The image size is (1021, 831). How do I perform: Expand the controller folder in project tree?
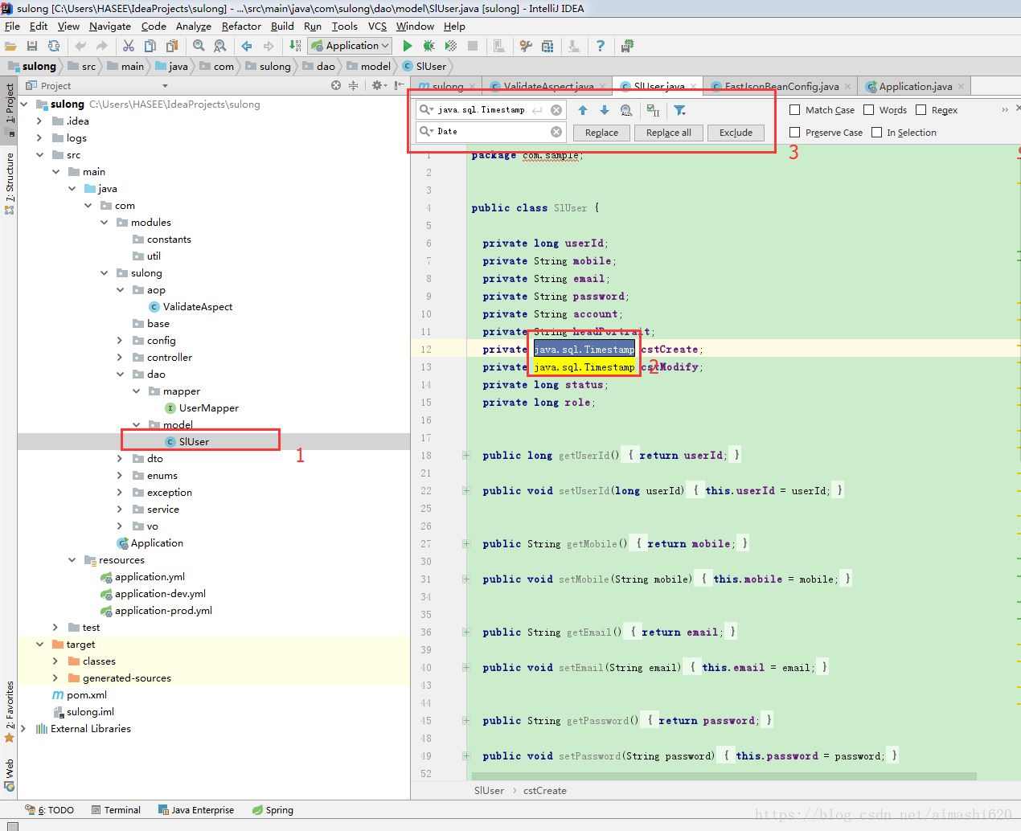[x=120, y=358]
